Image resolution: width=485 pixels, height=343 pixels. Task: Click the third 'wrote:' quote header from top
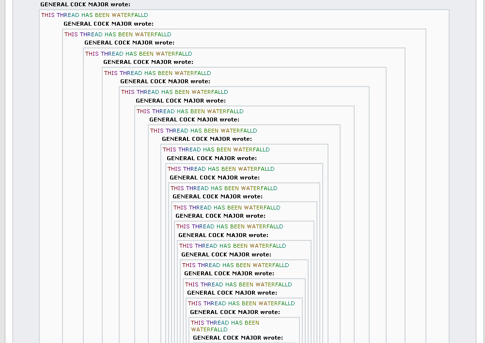click(129, 43)
